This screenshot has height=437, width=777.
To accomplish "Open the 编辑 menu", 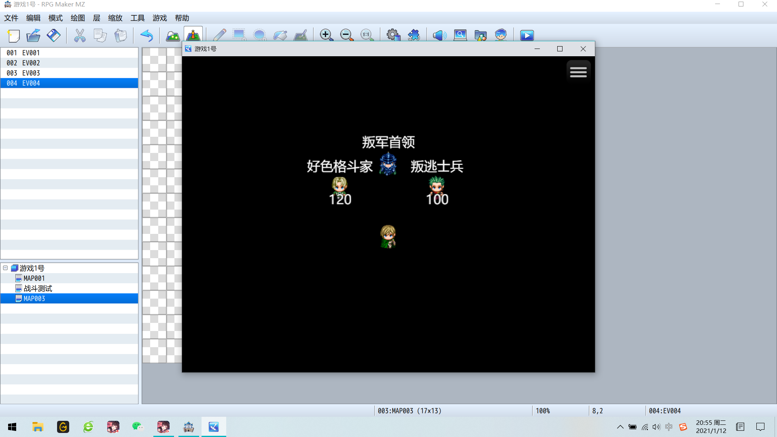I will pos(33,18).
